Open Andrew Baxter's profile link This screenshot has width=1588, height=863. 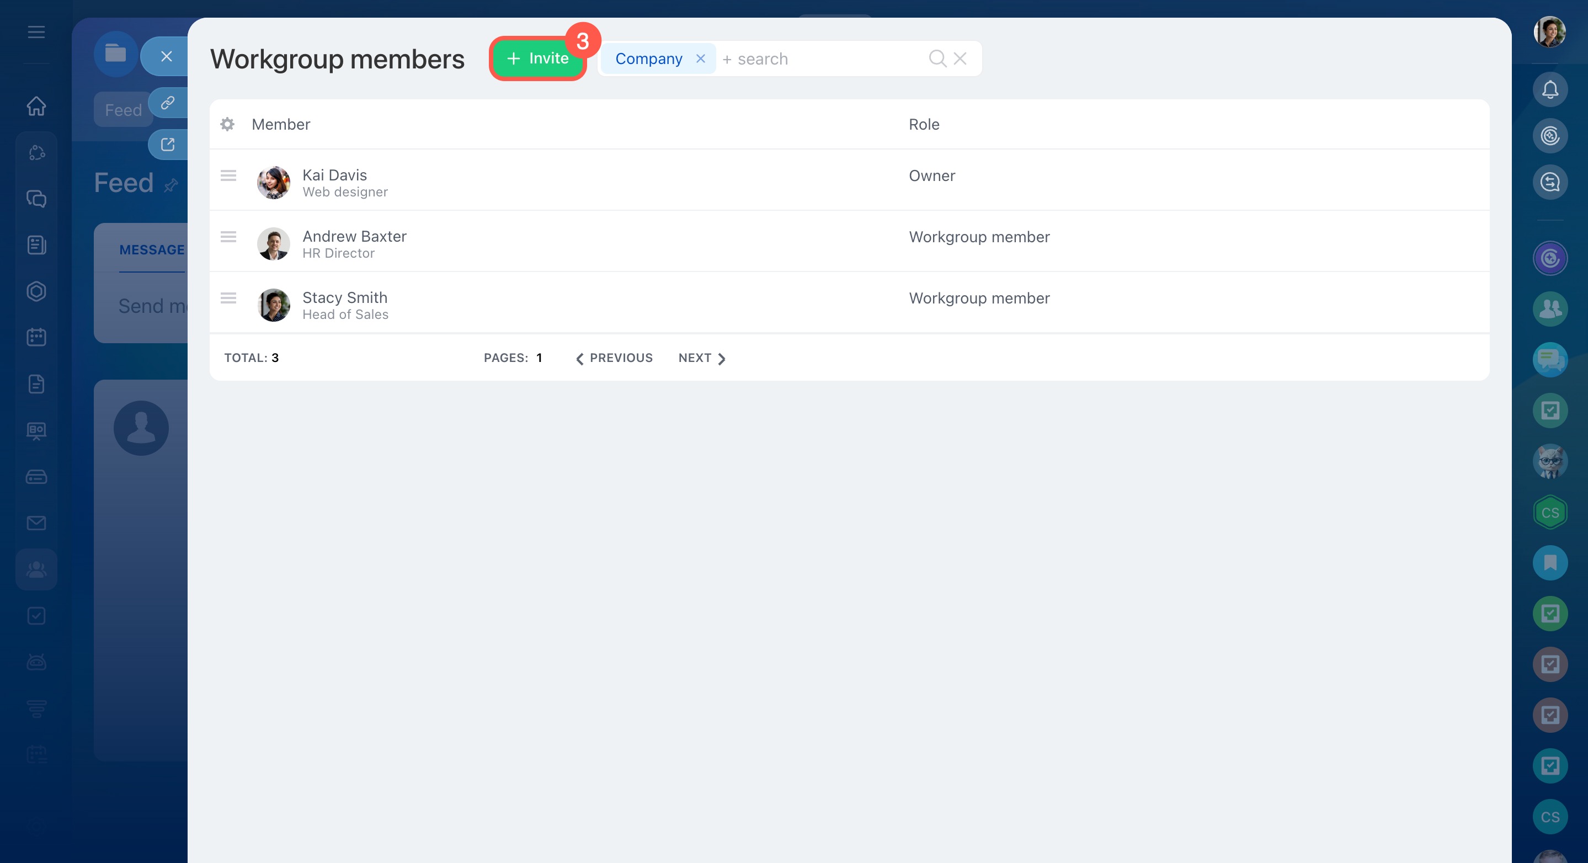354,237
